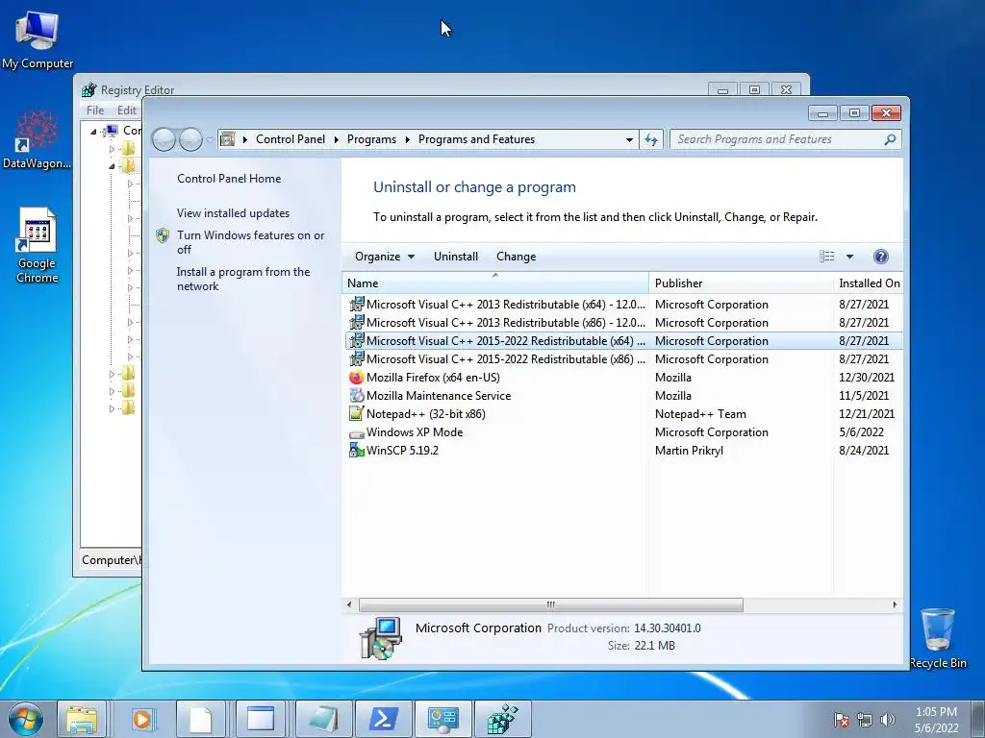
Task: Switch to Control Panel taskbar button
Action: (442, 719)
